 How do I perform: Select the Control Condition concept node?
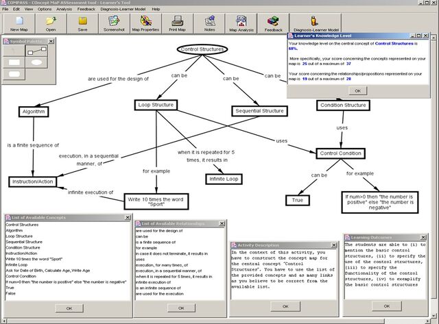pos(340,153)
